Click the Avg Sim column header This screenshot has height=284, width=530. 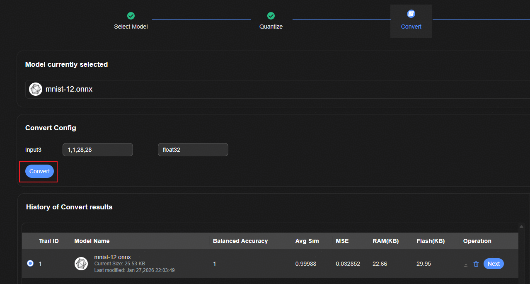pos(307,241)
